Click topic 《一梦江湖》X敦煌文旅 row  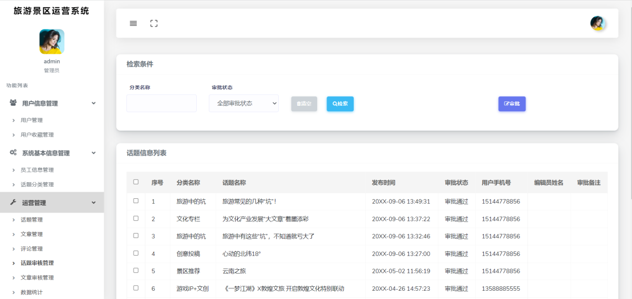coord(283,289)
